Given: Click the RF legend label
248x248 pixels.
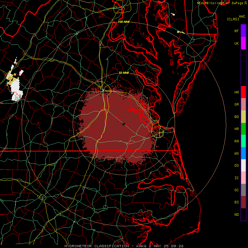Looking at the screenshot, I should coord(236,31).
